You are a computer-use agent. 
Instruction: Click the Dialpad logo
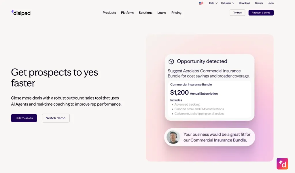click(x=21, y=13)
